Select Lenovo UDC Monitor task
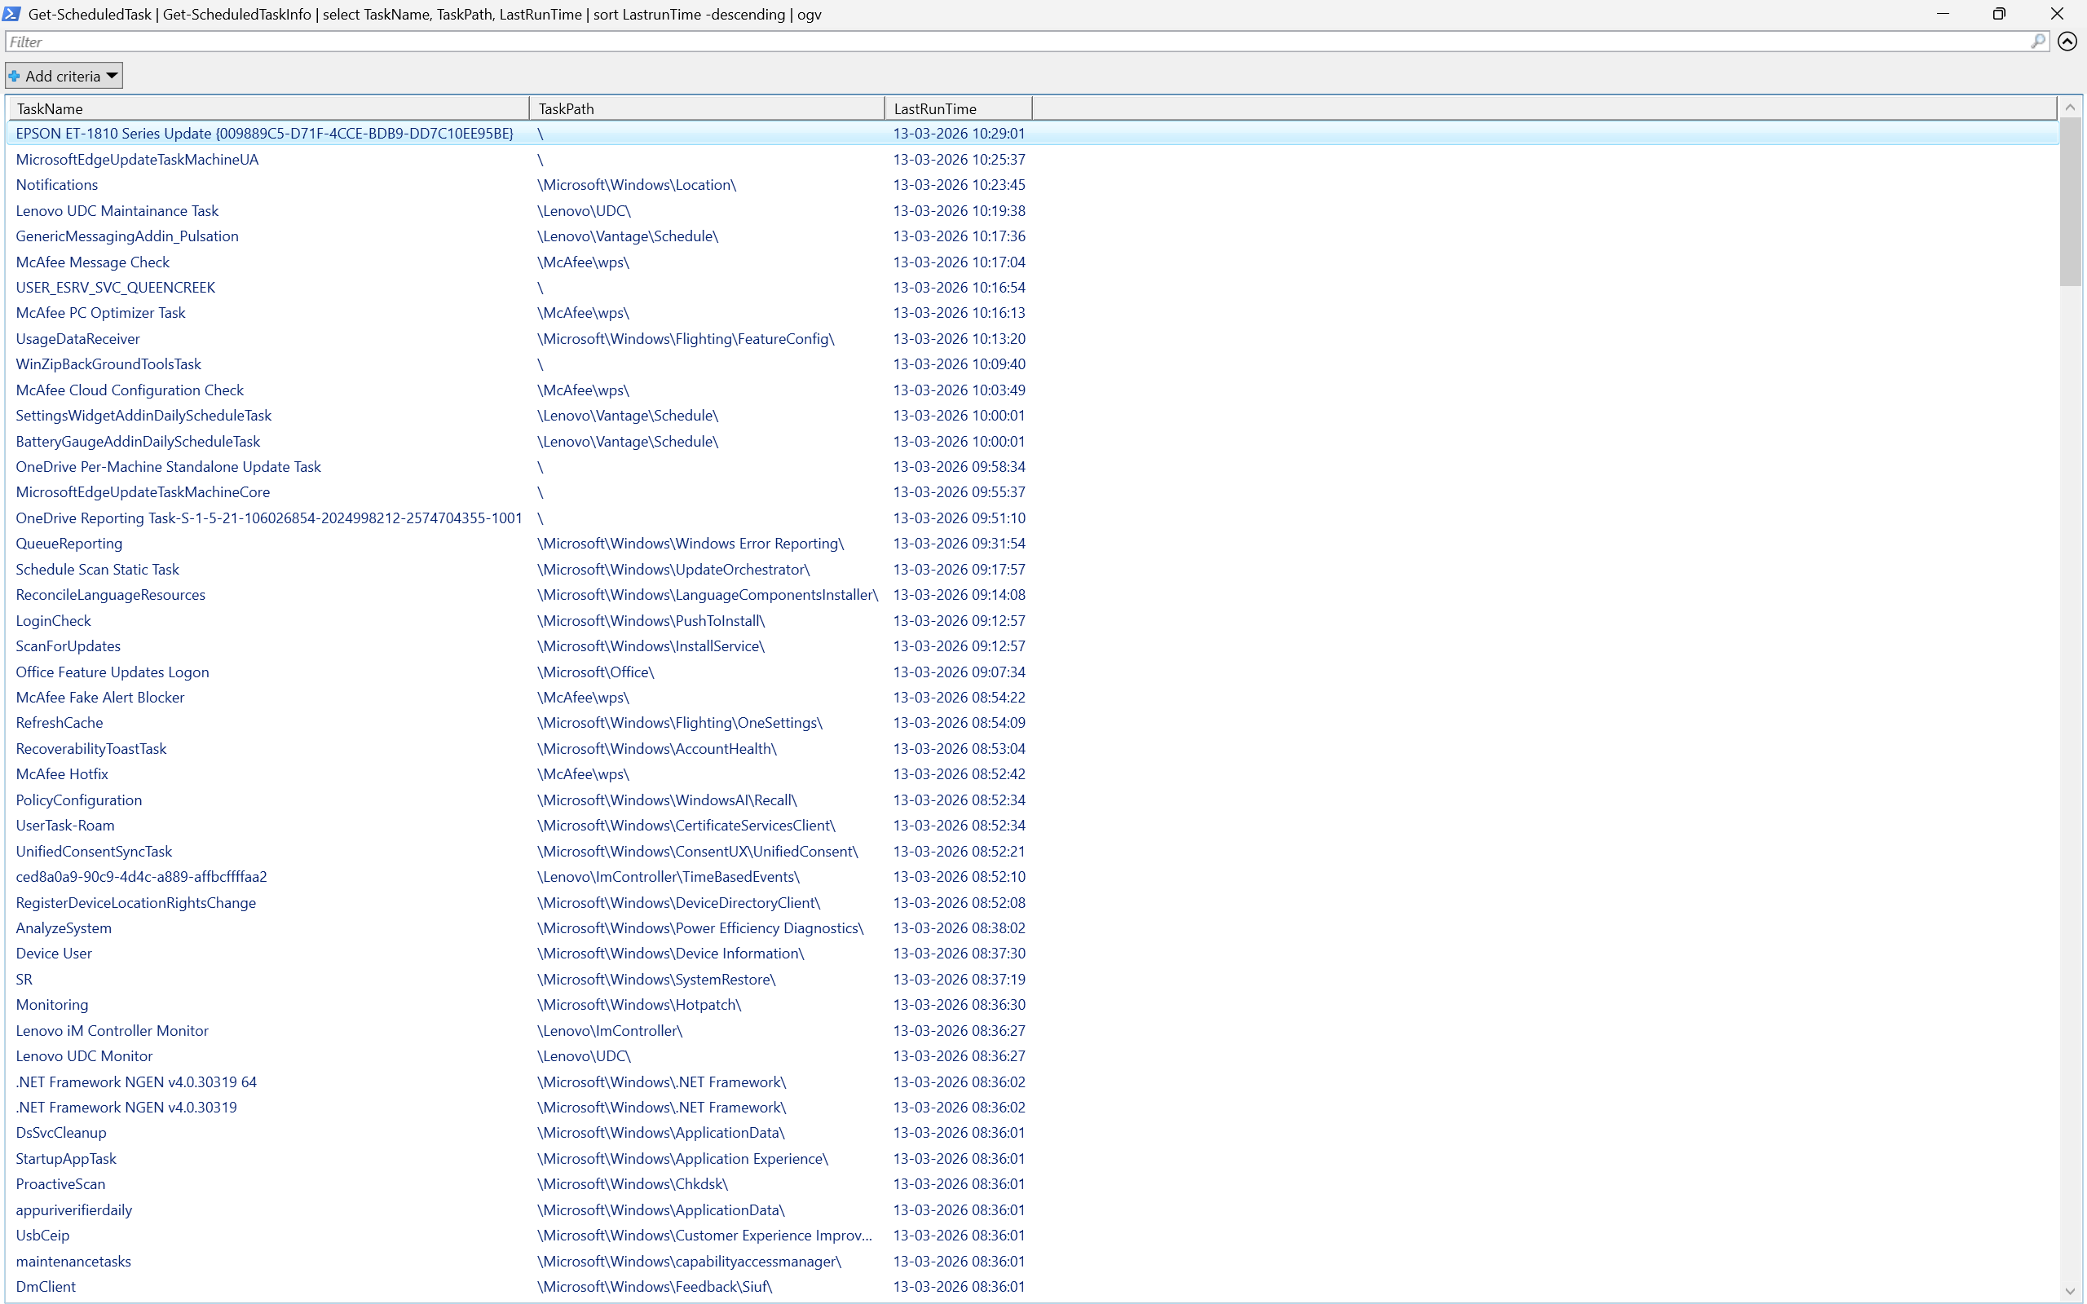Screen dimensions: 2087x1304 point(1033,1056)
